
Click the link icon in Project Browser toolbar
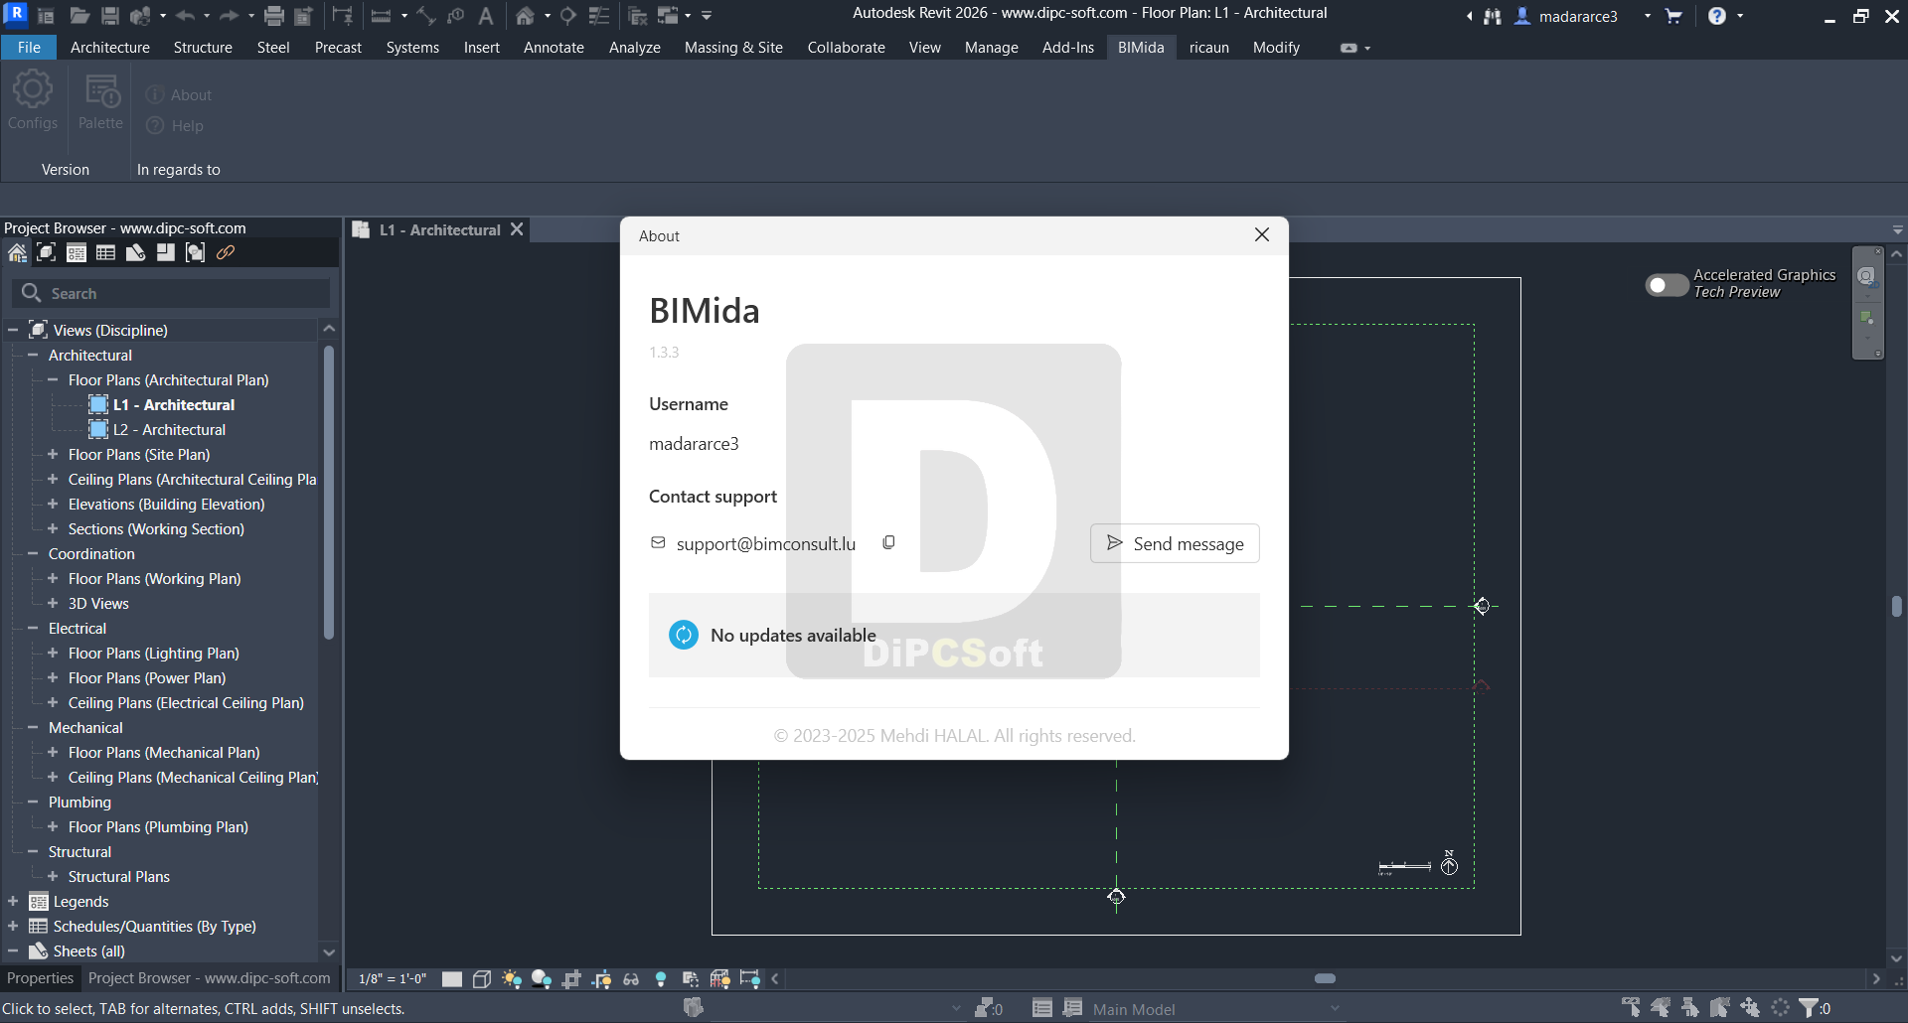pos(226,253)
